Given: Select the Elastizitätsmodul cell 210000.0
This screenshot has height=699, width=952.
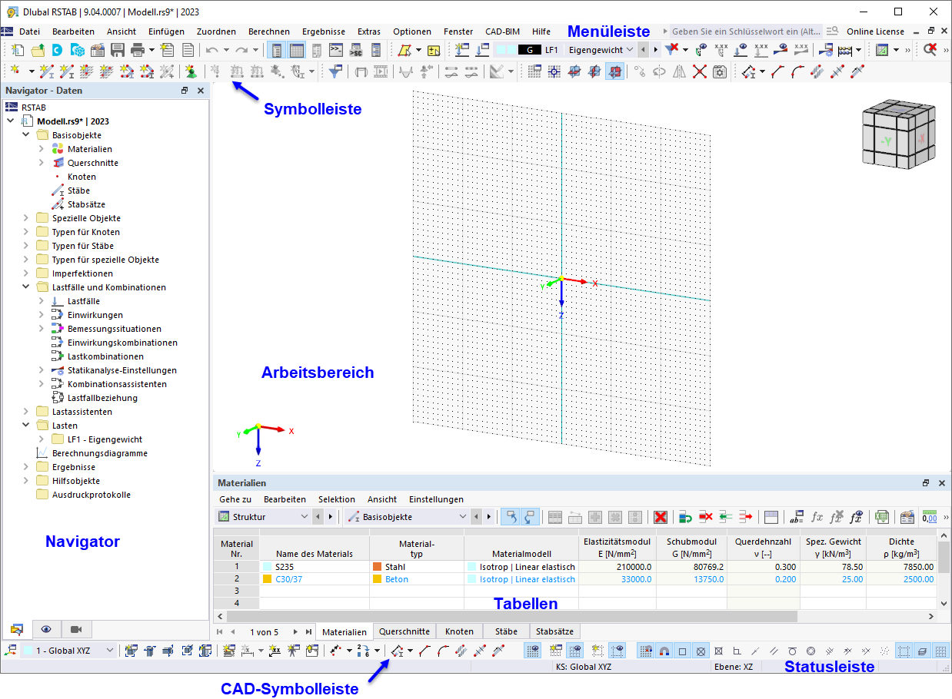Looking at the screenshot, I should pos(617,566).
